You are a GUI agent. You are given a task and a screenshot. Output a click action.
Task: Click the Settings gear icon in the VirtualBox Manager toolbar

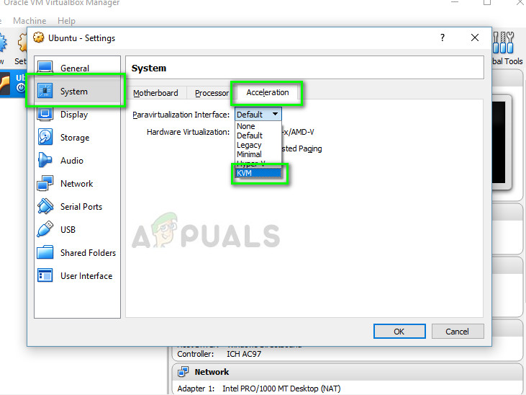coord(22,43)
